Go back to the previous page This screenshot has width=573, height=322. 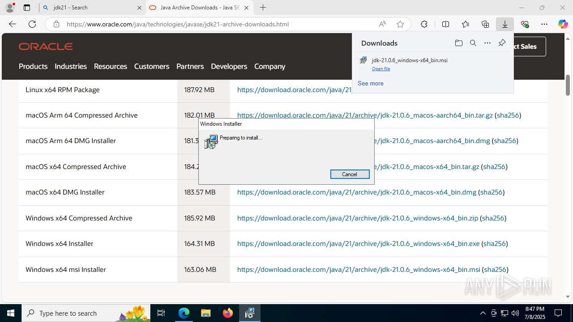pos(13,24)
